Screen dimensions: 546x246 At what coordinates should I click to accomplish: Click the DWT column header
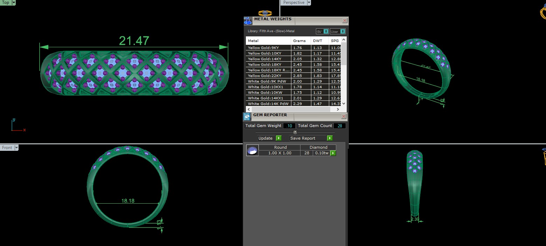point(320,41)
